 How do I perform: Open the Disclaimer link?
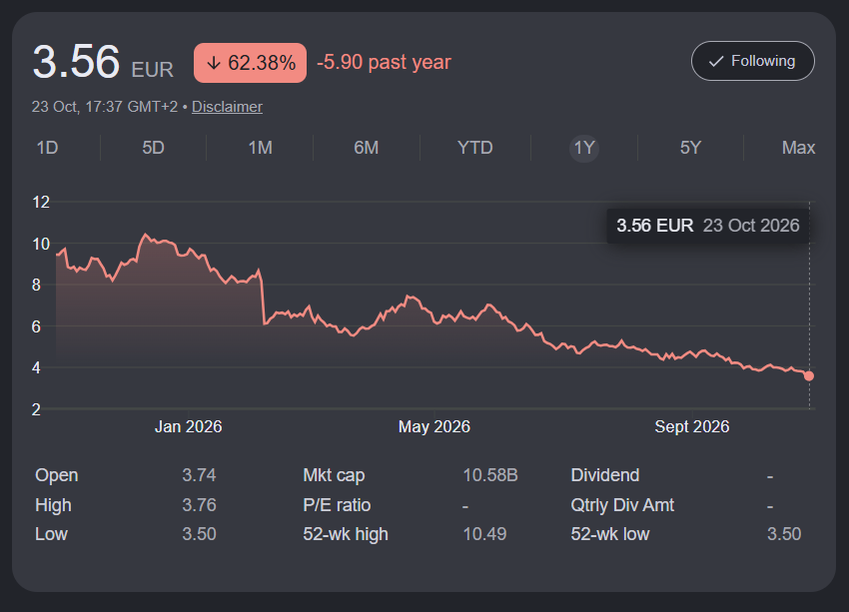227,107
